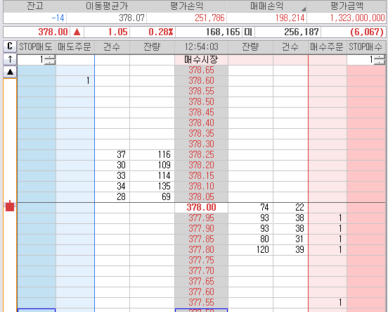Screen dimensions: 388x312
Task: Click the 이동평균가 value 378.07
Action: click(x=131, y=18)
